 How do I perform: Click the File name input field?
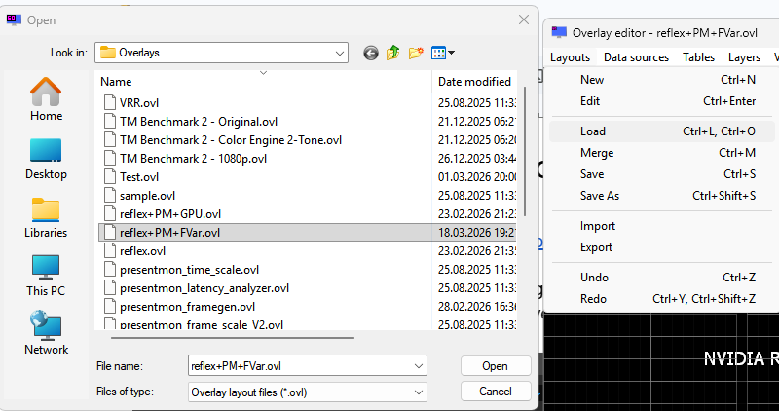coord(301,366)
